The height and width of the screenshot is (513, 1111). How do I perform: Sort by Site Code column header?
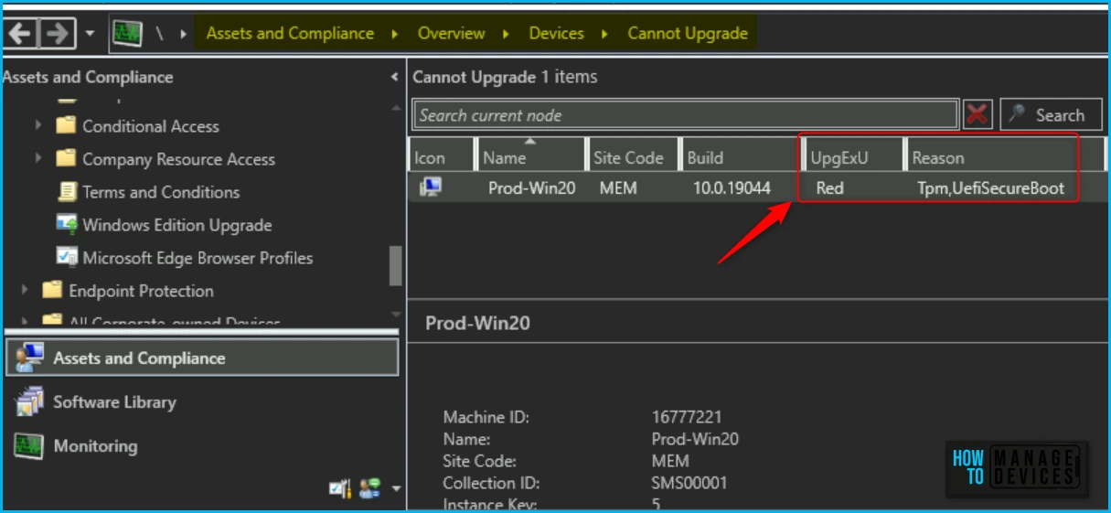pyautogui.click(x=635, y=154)
